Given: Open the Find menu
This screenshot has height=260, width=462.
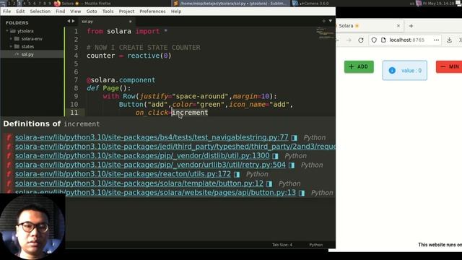Looking at the screenshot, I should click(x=60, y=12).
